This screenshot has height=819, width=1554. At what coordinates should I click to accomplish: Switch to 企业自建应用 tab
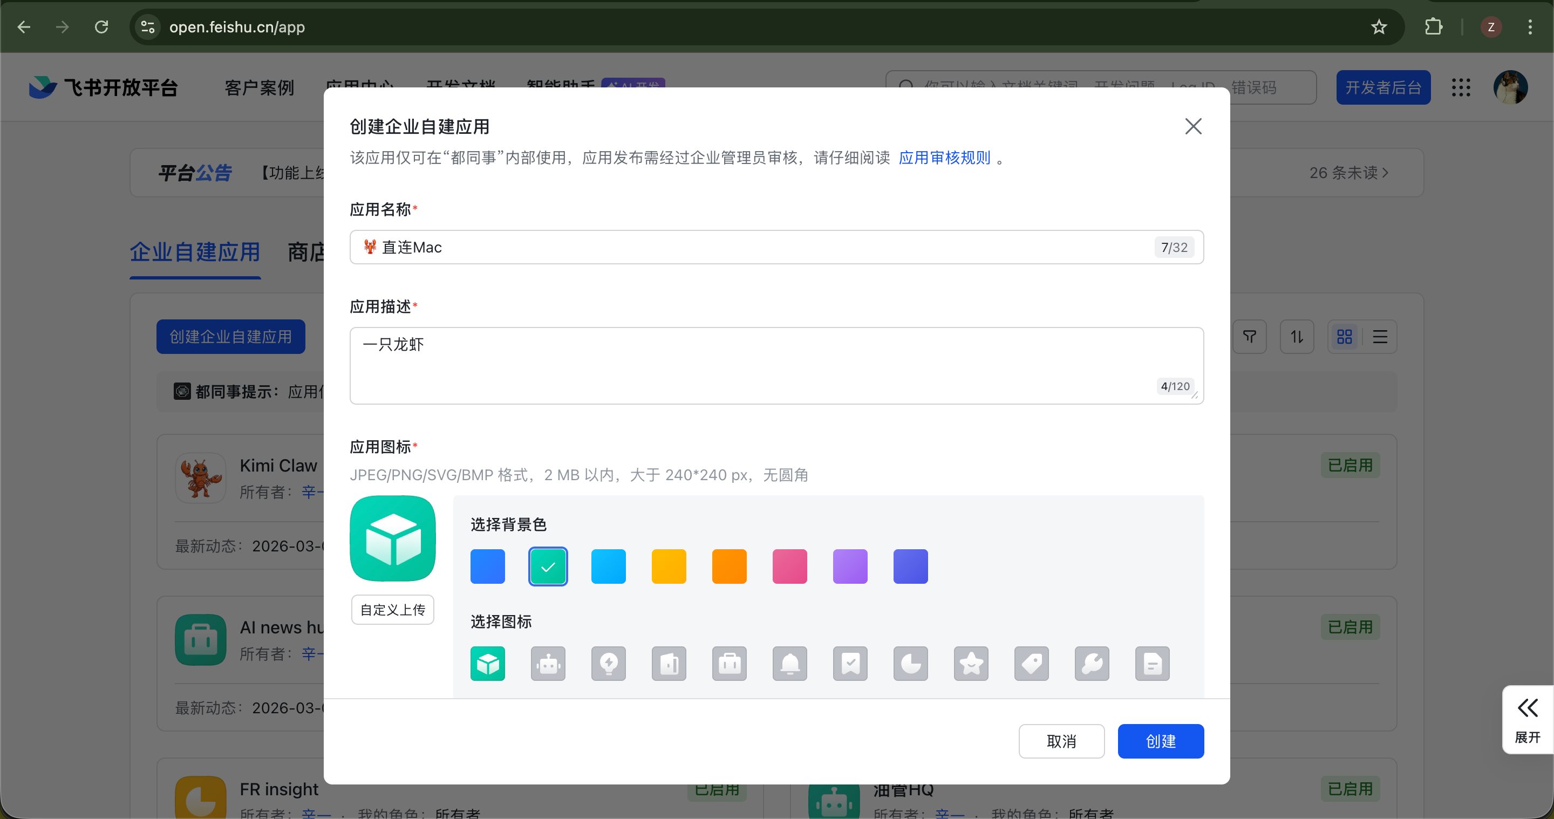195,252
